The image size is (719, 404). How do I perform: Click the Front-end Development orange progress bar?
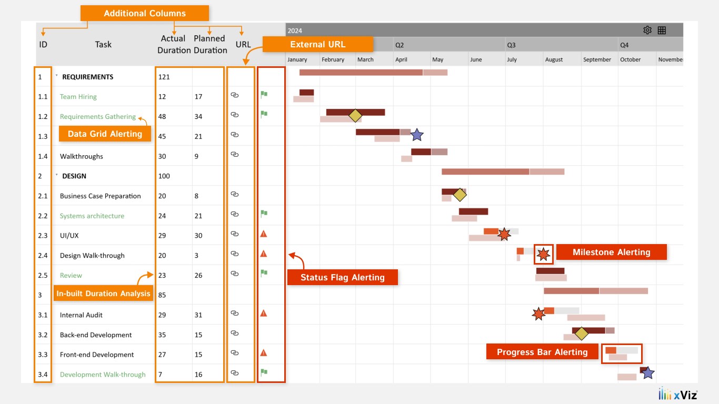(x=611, y=350)
